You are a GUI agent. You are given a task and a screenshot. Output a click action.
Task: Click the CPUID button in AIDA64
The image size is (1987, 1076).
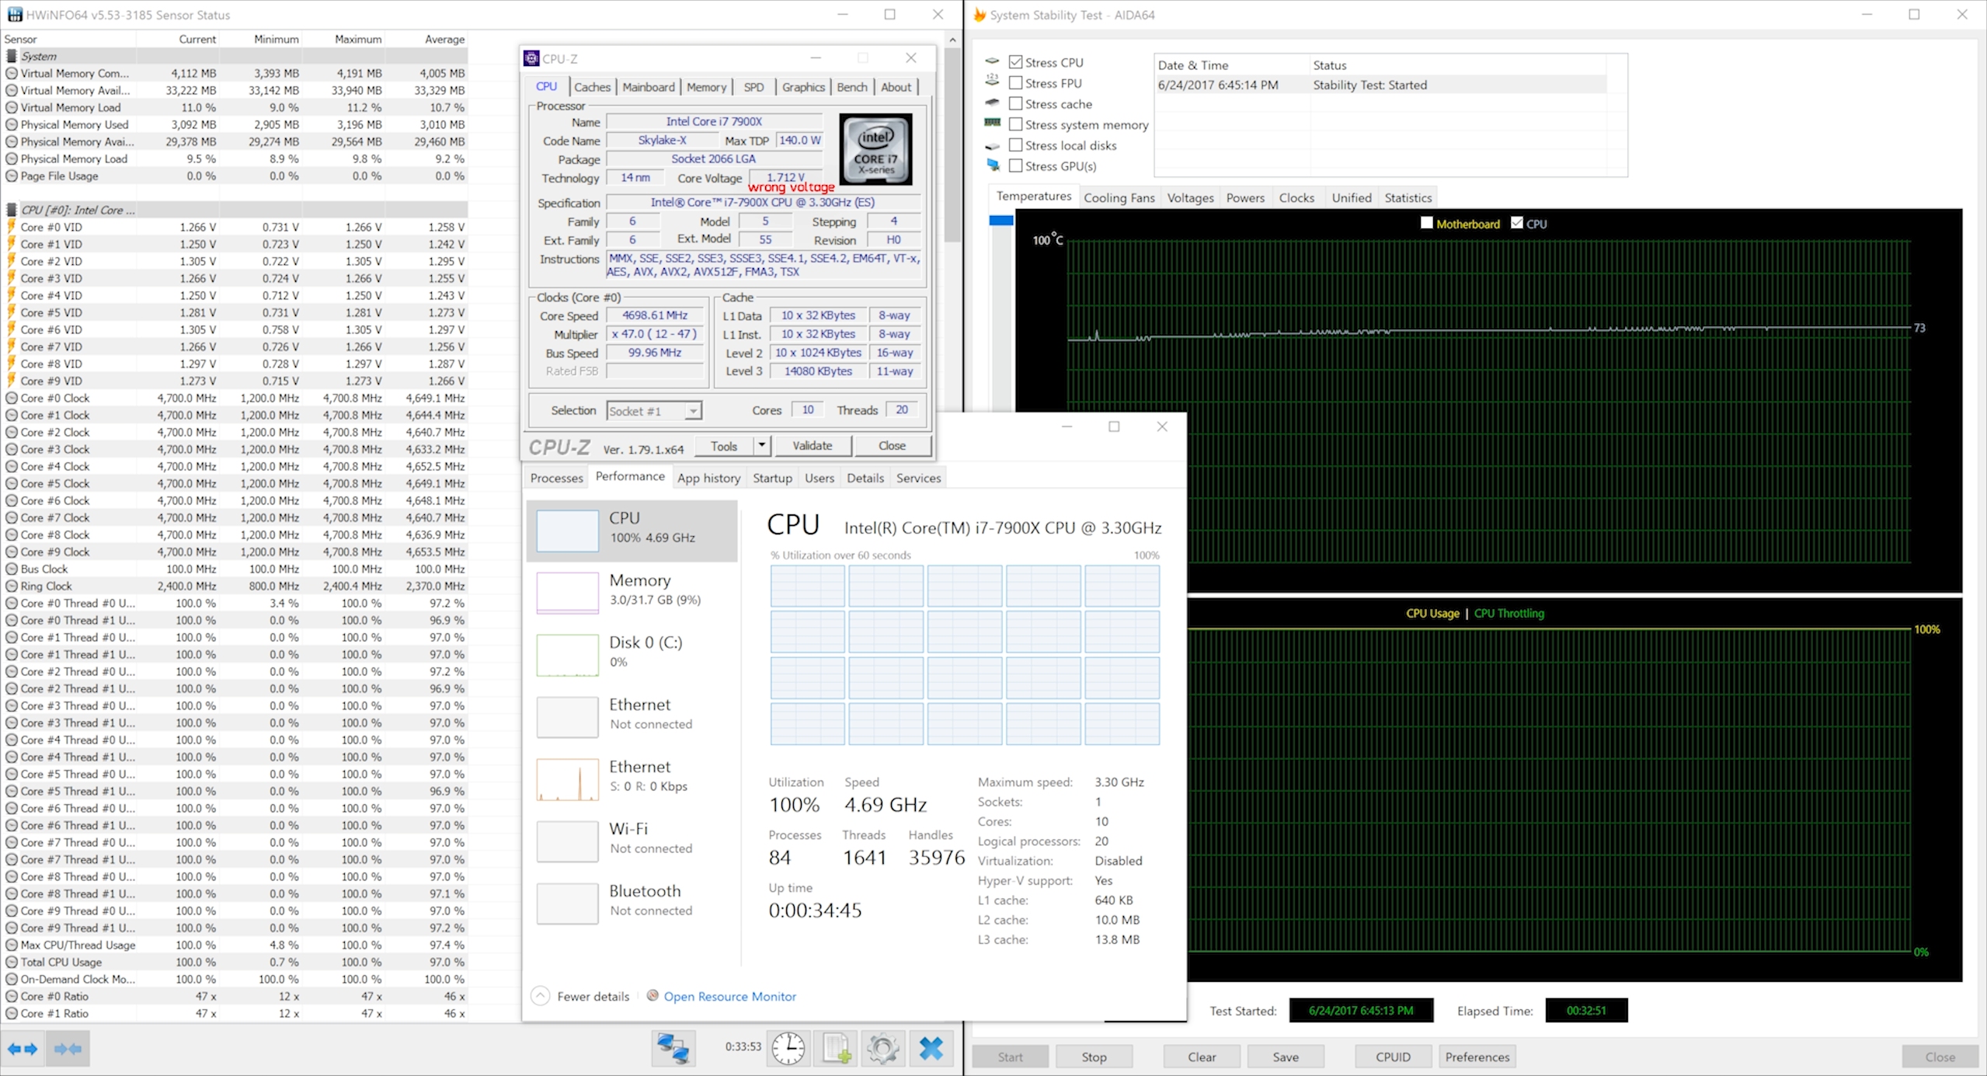coord(1394,1057)
